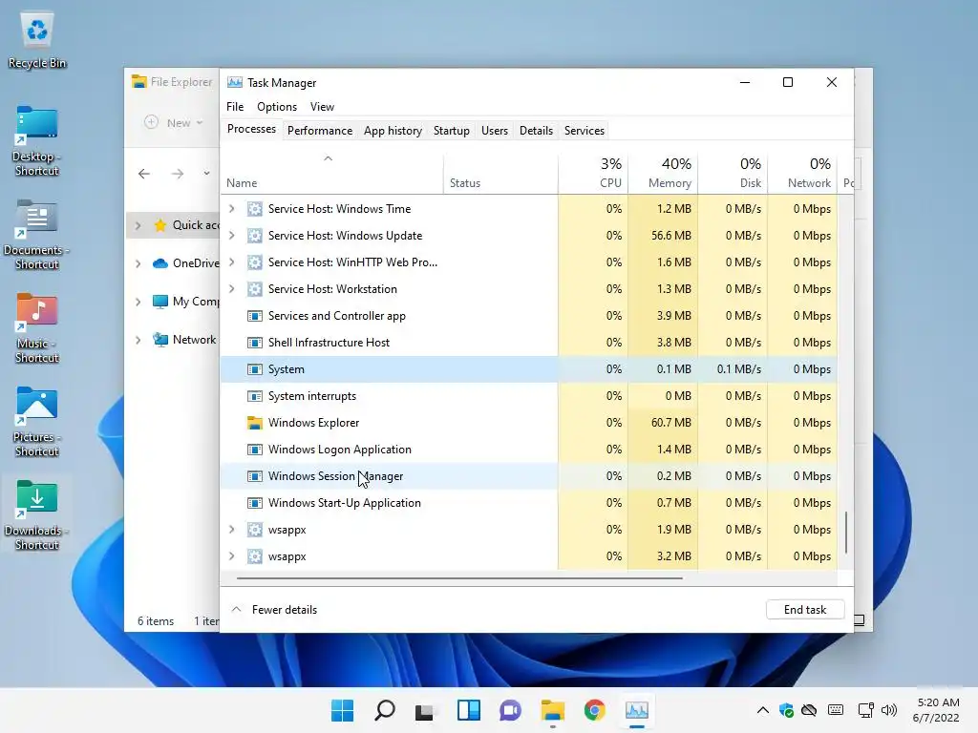Screen dimensions: 978x733
Task: Switch to the Users tab
Action: [495, 130]
